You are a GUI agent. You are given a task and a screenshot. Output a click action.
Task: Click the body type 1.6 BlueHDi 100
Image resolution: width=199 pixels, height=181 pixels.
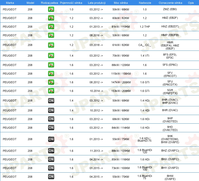(145, 168)
